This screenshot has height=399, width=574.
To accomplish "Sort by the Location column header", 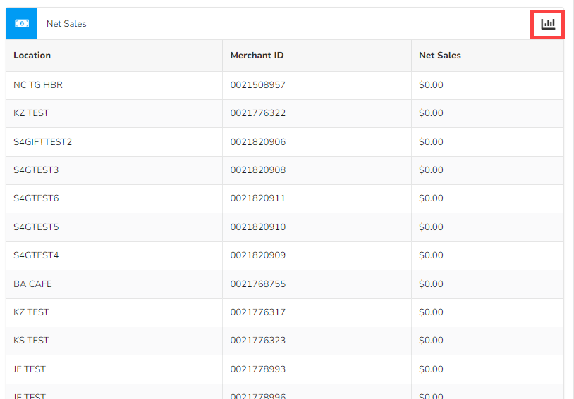I will (x=32, y=56).
